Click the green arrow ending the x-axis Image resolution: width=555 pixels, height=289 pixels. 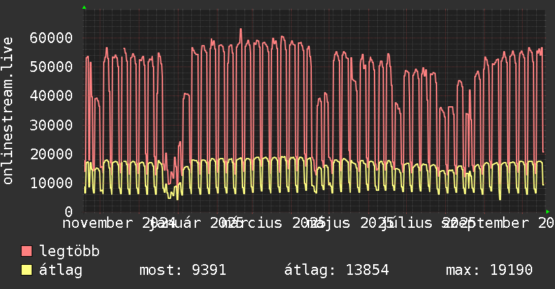coord(547,212)
